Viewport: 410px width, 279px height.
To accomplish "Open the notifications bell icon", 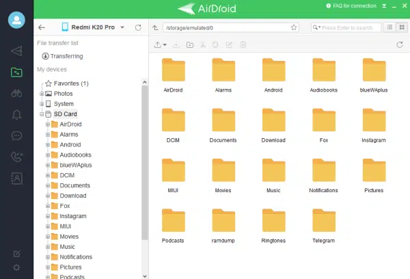I will 16,115.
